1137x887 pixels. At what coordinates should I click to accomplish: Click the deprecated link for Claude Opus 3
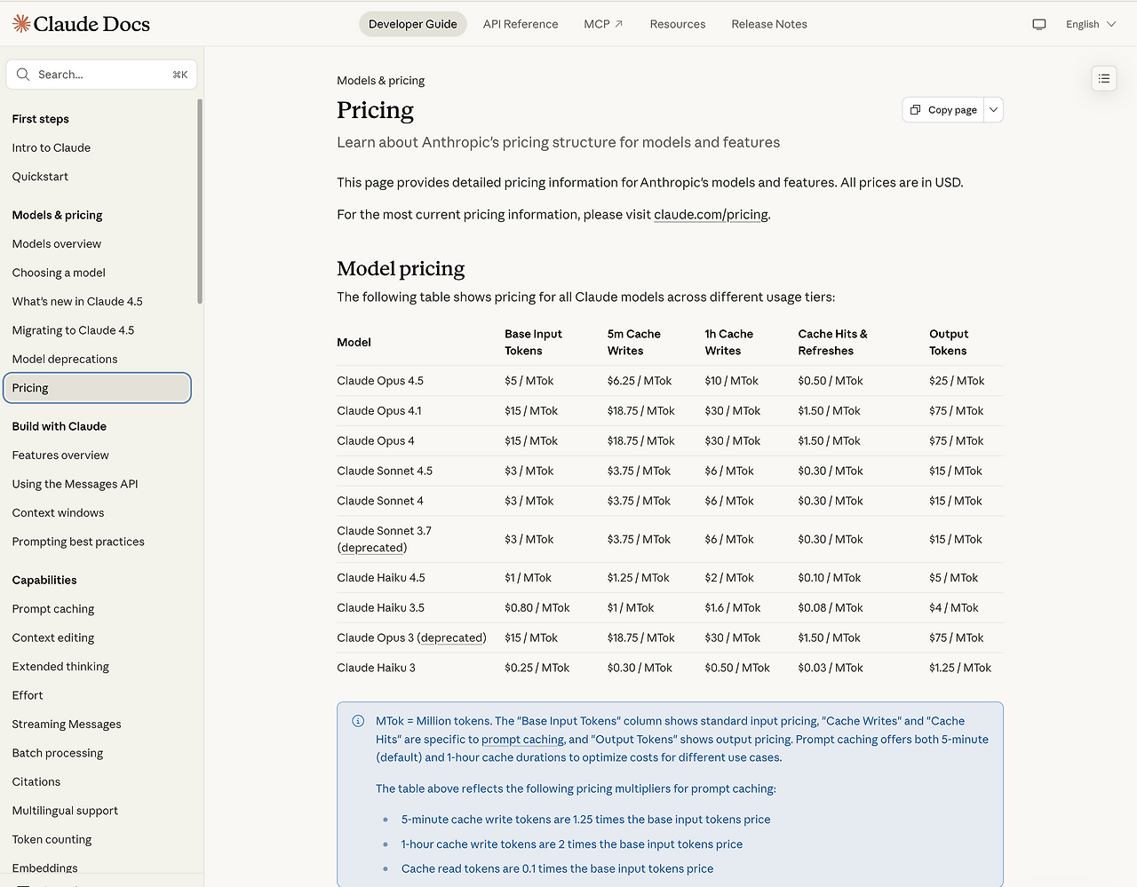tap(452, 638)
